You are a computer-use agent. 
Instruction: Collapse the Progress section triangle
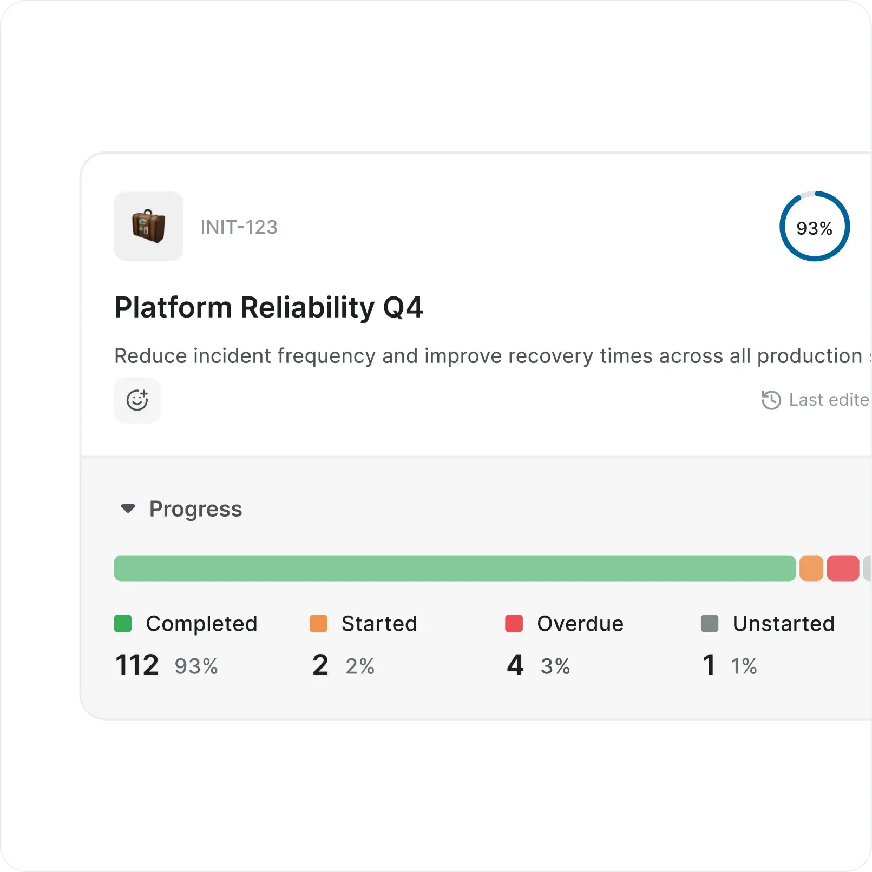128,508
